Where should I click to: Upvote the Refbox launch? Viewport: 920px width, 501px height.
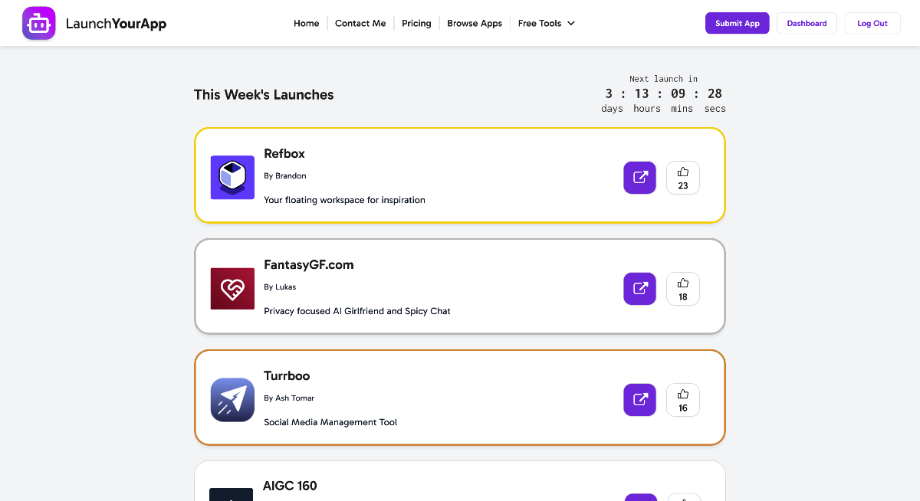coord(682,177)
